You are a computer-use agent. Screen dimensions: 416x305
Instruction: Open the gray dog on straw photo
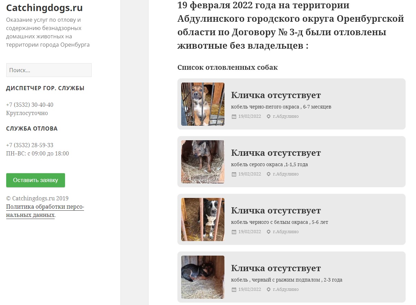coord(203,162)
